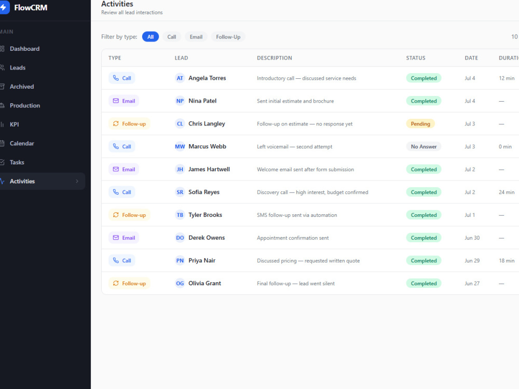Click the DATE column header

tap(471, 58)
